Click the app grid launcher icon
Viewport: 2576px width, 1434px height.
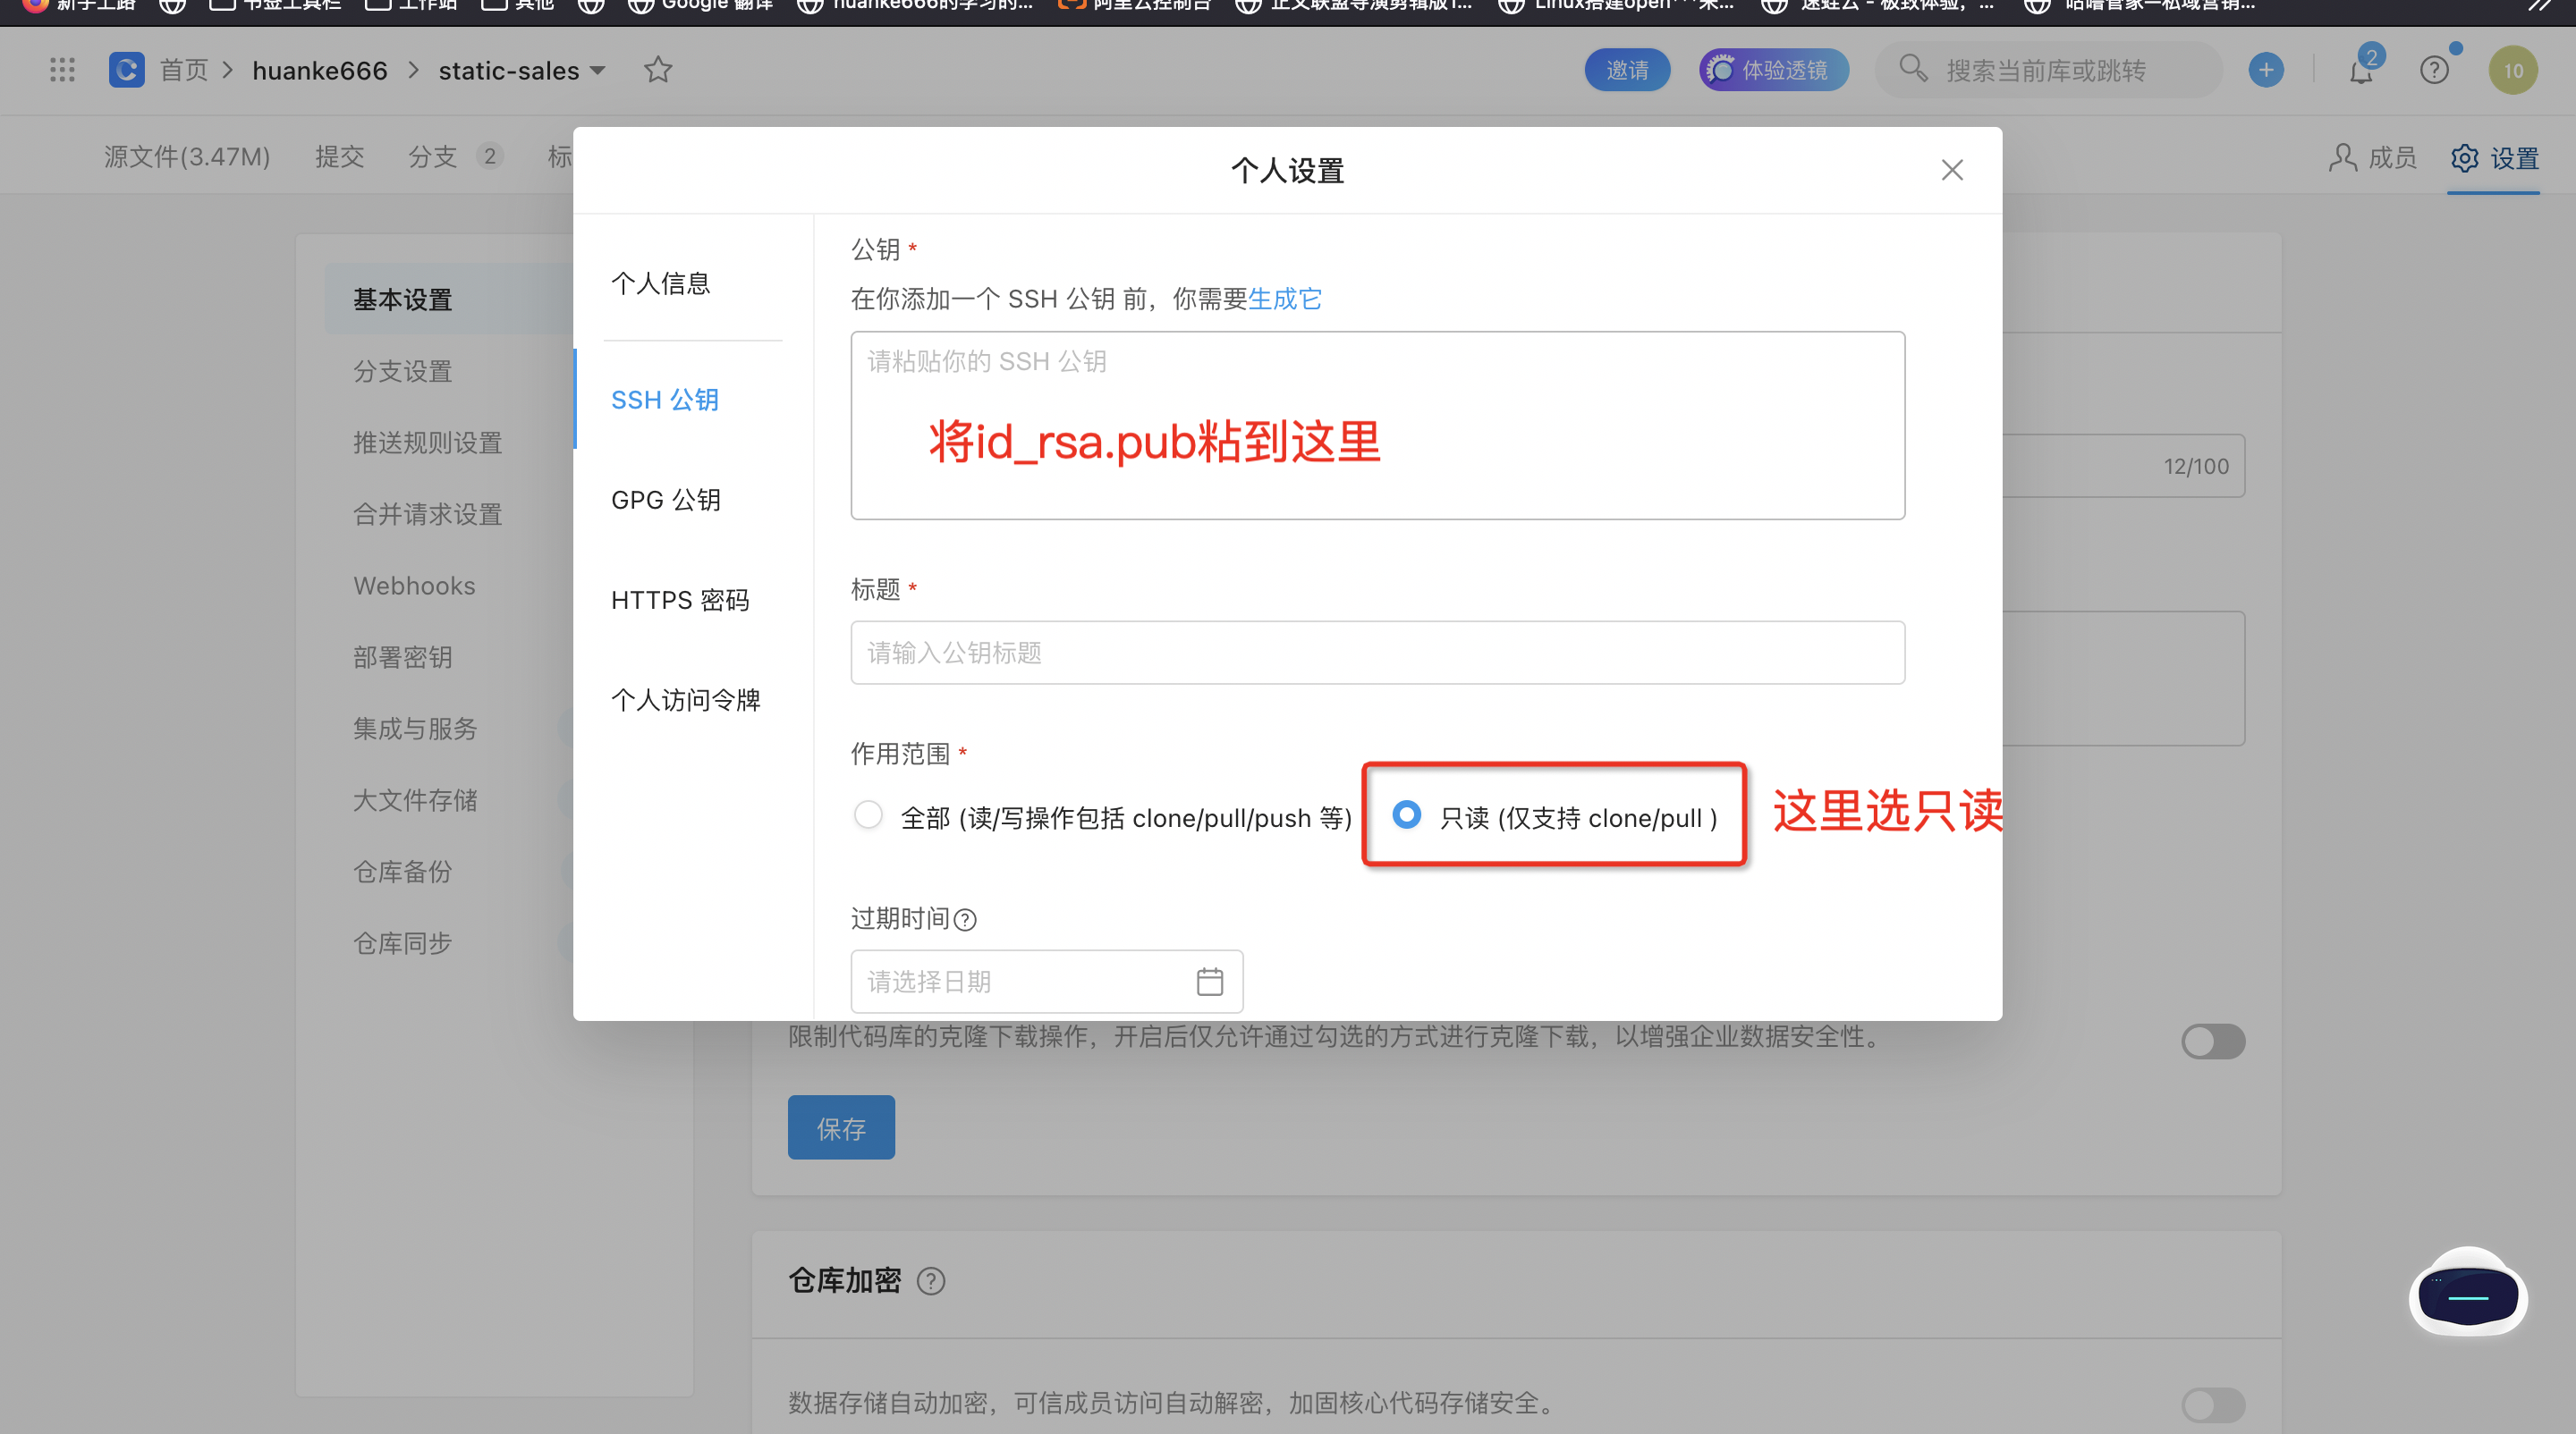62,70
